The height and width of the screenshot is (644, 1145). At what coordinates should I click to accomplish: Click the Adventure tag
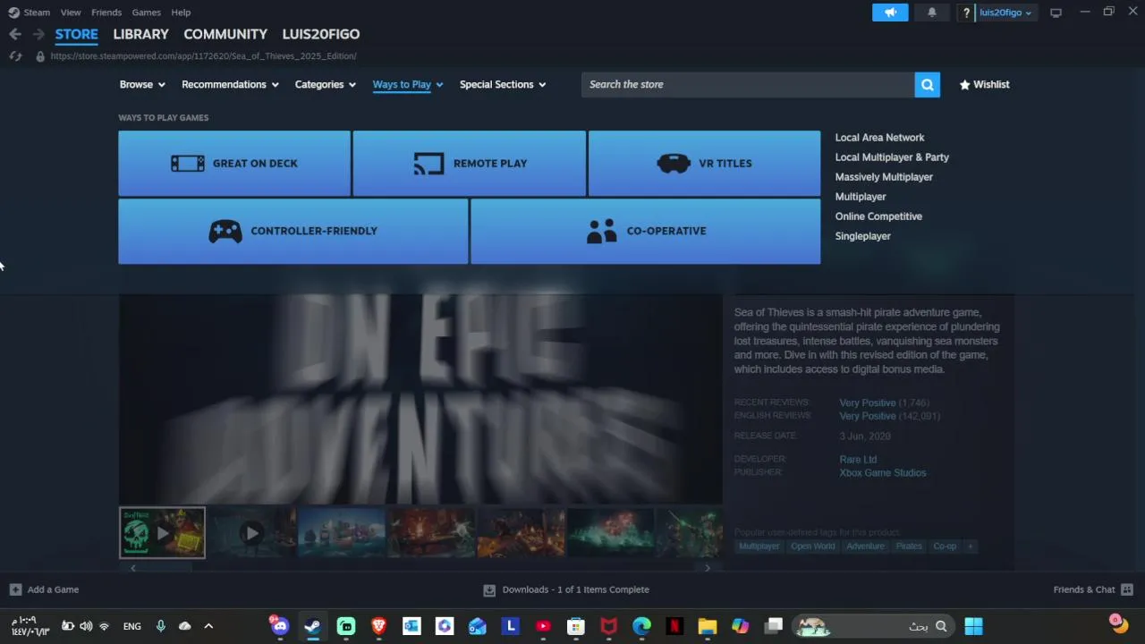(865, 547)
